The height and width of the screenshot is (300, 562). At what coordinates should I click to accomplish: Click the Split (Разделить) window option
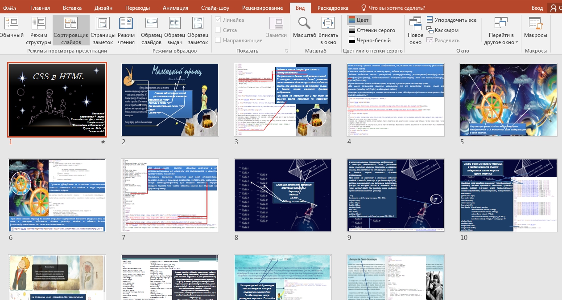(443, 40)
